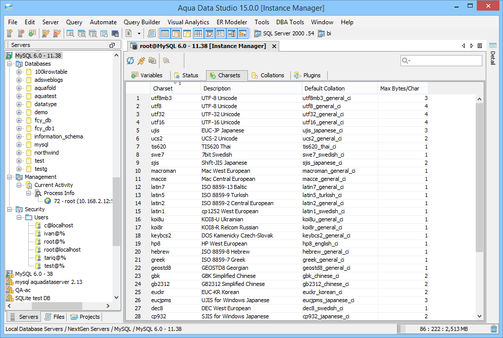Collapse the Databases tree node

tap(9, 64)
